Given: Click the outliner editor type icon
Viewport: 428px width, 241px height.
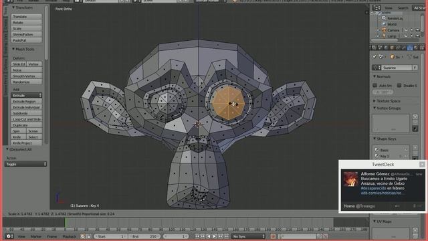Looking at the screenshot, I should [x=377, y=8].
